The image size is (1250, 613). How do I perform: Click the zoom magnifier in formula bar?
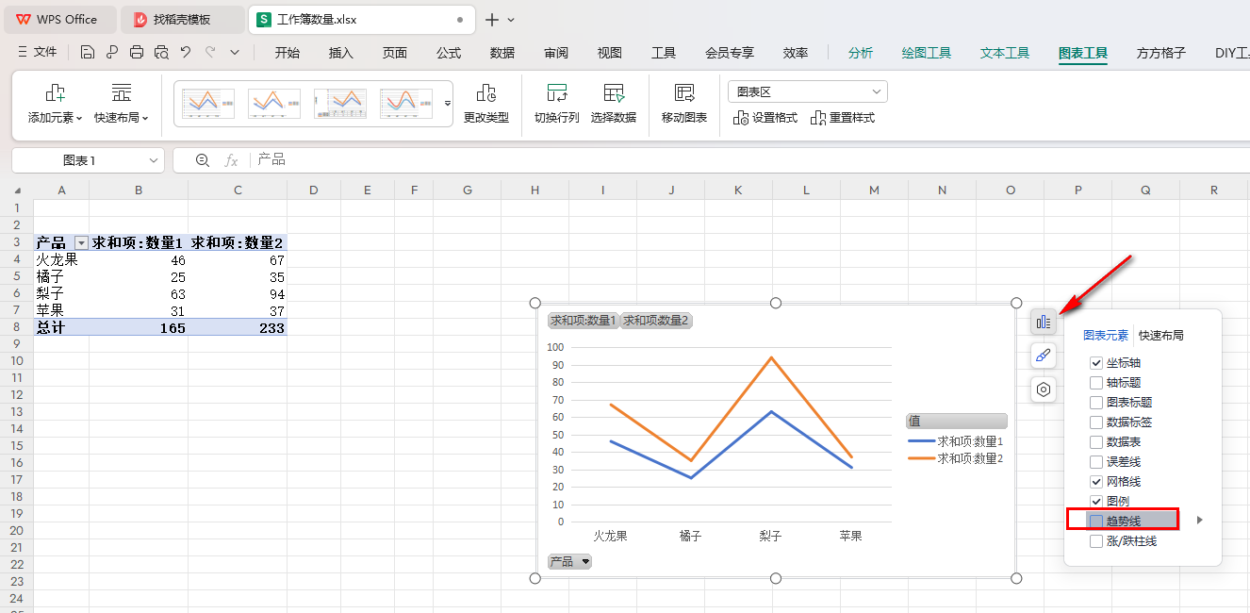202,160
